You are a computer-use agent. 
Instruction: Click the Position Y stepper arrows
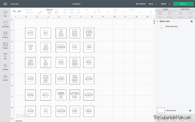(x=151, y=12)
